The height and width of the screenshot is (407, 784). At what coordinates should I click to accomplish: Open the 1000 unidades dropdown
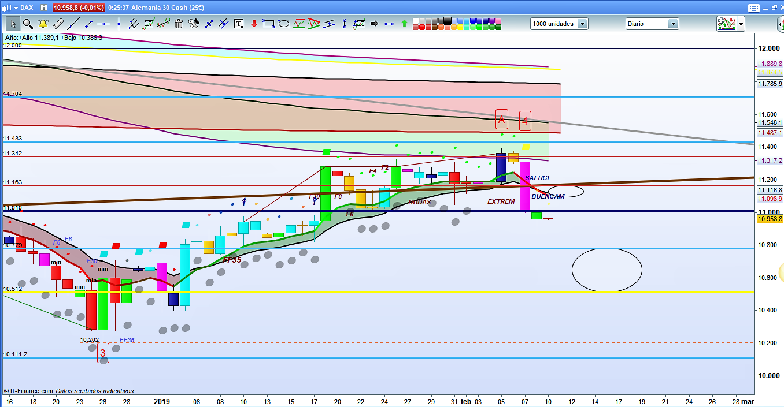[x=582, y=24]
